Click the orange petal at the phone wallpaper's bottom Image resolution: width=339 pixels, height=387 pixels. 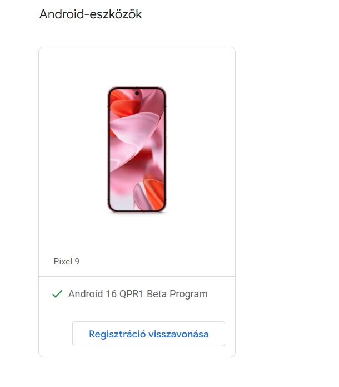pos(153,194)
